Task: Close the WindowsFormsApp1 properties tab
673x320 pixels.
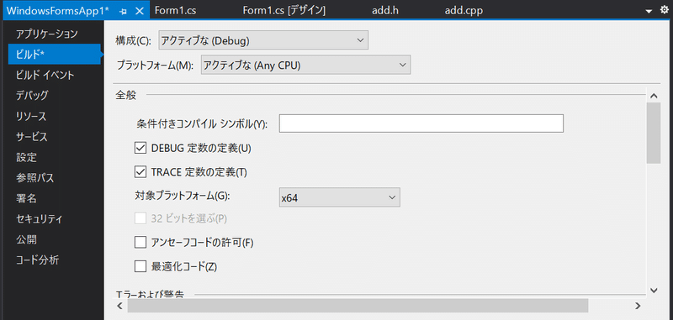Action: pyautogui.click(x=140, y=11)
